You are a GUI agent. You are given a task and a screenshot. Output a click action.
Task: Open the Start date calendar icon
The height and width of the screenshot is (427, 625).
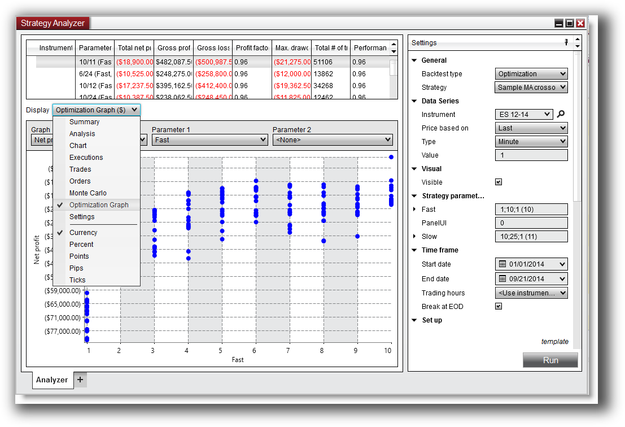coord(502,264)
